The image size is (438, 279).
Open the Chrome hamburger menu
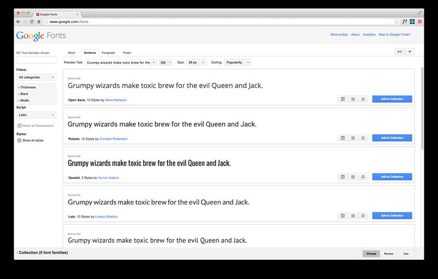pyautogui.click(x=419, y=21)
